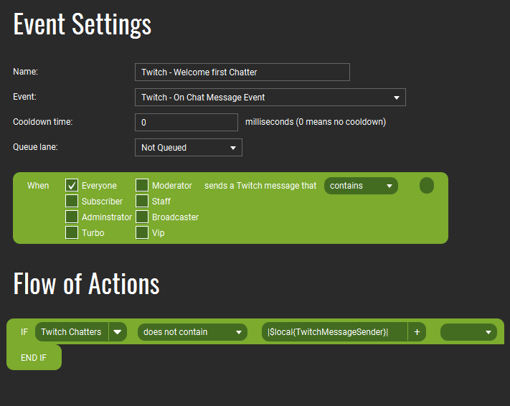The image size is (510, 406).
Task: Click the plus icon beside TwitchMessageSender field
Action: pyautogui.click(x=417, y=332)
